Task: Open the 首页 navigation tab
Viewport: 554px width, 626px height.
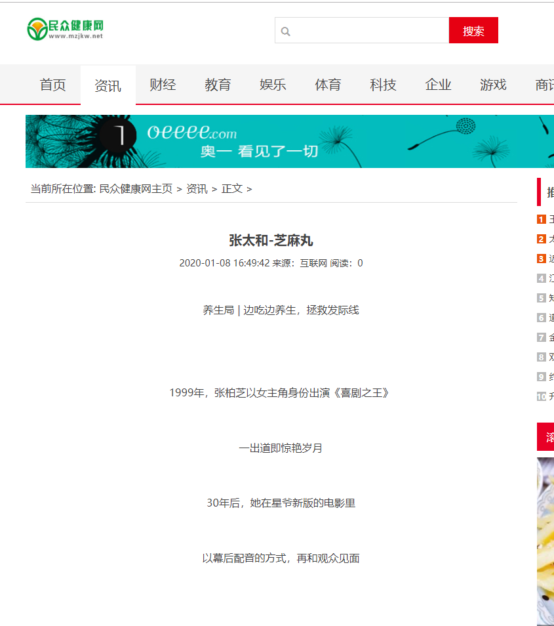Action: 53,85
